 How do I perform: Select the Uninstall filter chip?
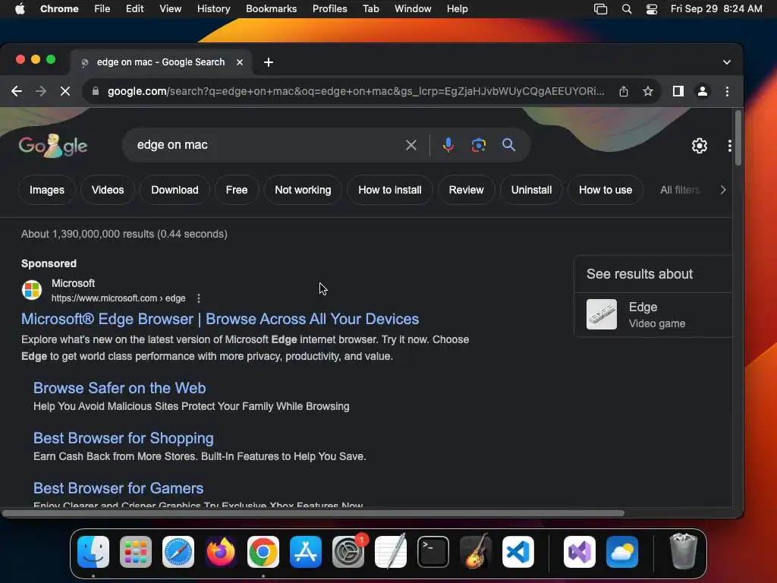(x=531, y=190)
